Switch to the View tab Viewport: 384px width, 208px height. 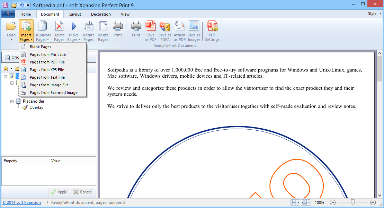(125, 14)
